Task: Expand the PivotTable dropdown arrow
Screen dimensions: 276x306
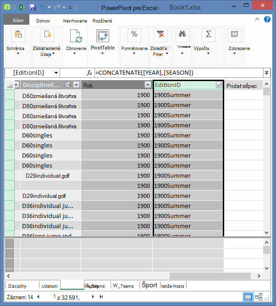Action: coord(102,53)
